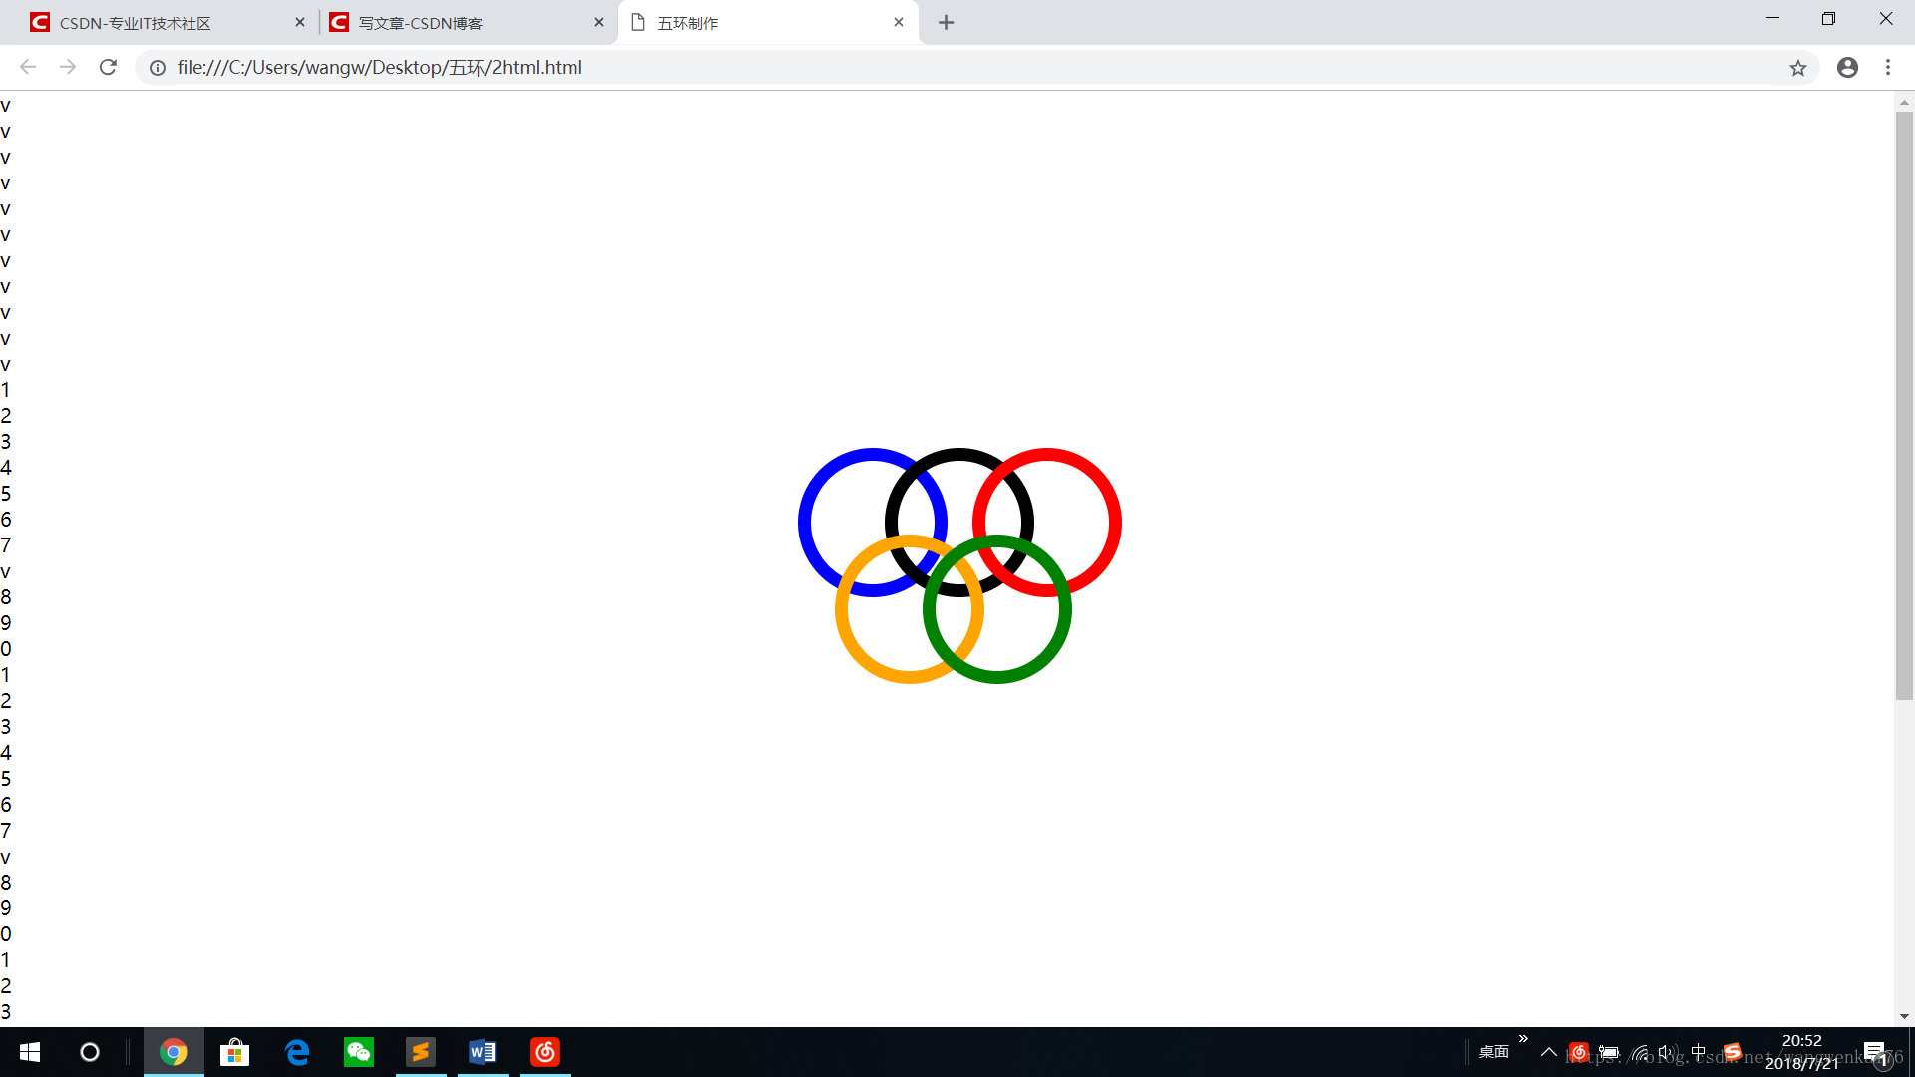Click the Chrome taskbar icon
This screenshot has width=1915, height=1077.
click(x=174, y=1052)
